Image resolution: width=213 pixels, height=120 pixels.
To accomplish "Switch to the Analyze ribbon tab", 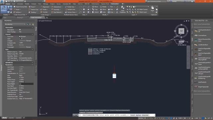I will click(34, 4).
